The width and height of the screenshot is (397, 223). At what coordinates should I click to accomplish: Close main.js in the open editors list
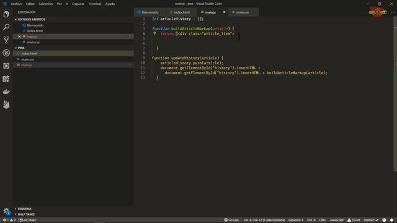click(x=19, y=37)
